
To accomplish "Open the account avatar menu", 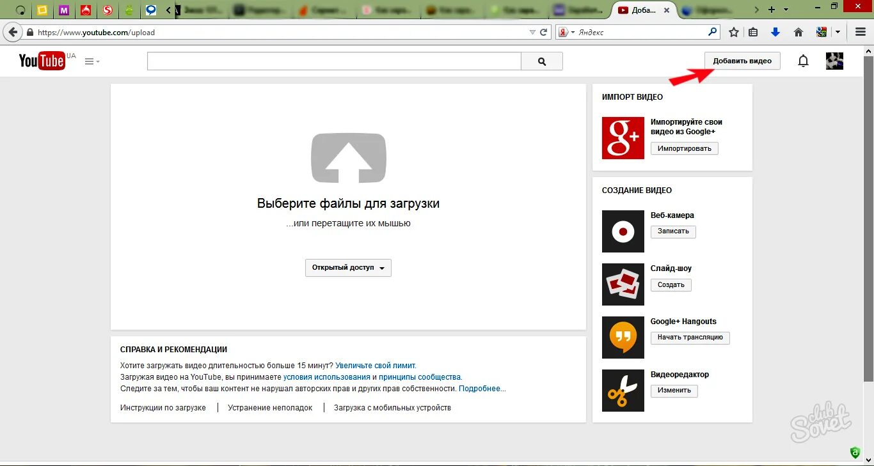I will tap(834, 61).
